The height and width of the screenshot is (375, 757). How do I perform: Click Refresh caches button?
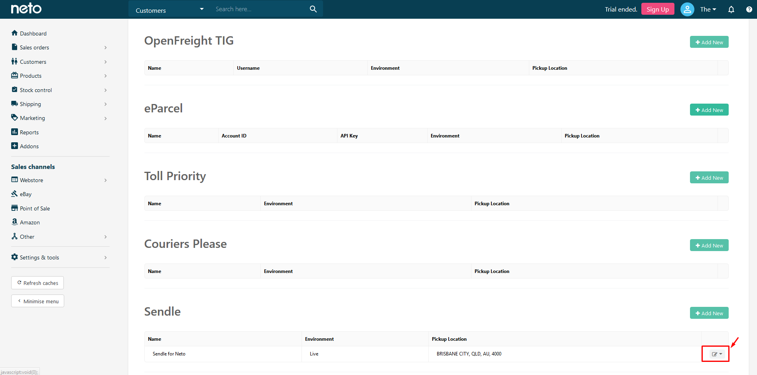37,283
